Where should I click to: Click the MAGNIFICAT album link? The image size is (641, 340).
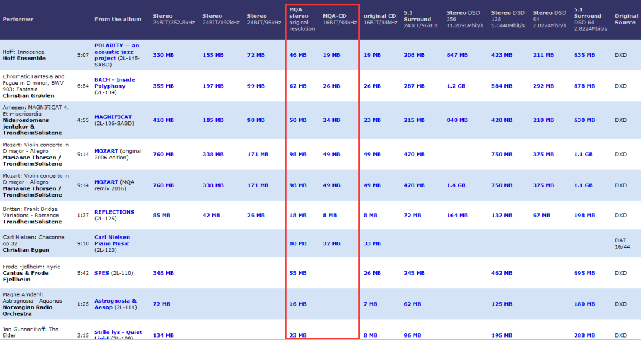[x=113, y=117]
